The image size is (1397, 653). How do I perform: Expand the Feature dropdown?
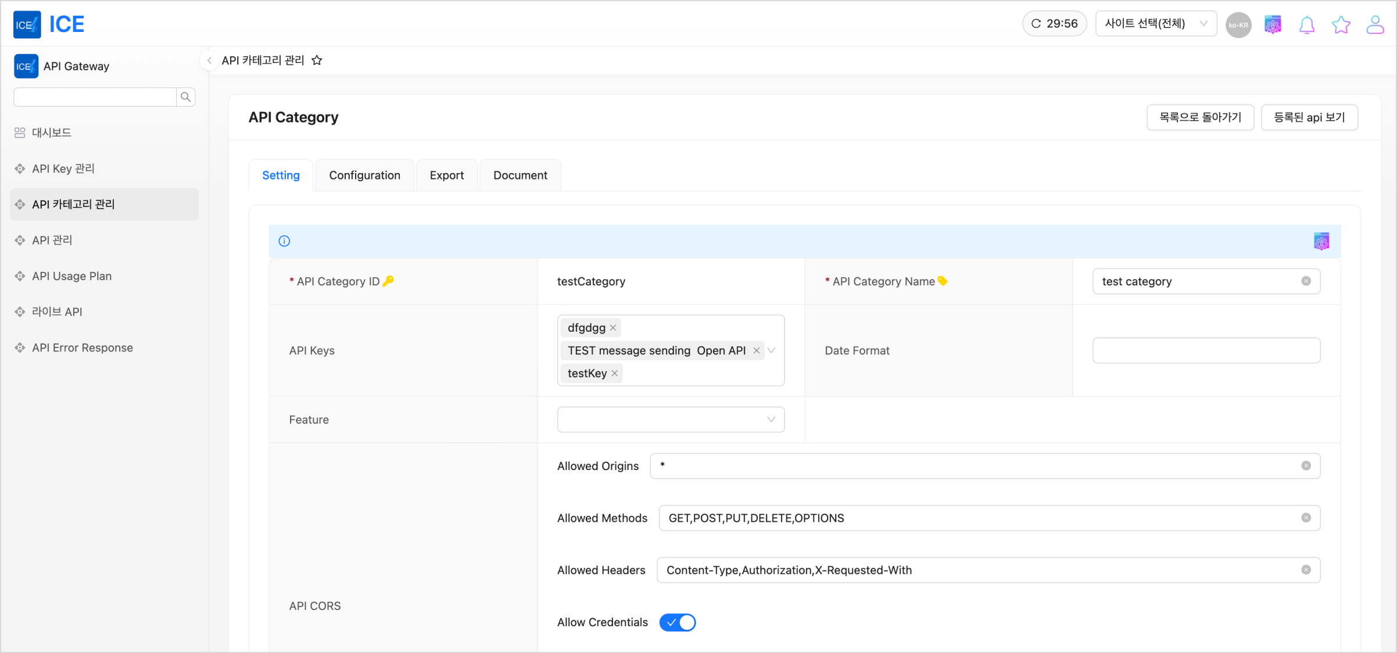click(671, 419)
